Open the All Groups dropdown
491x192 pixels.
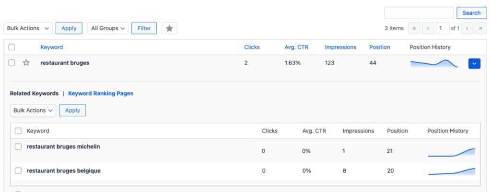[108, 28]
